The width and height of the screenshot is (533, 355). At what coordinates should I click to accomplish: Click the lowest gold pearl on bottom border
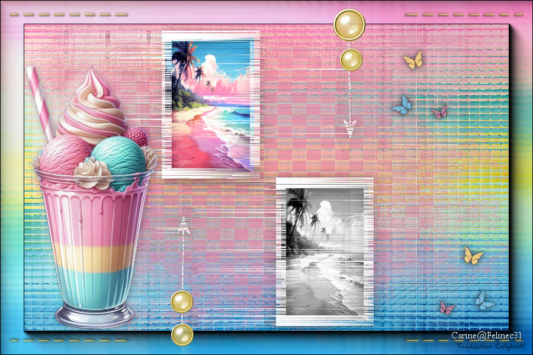[x=182, y=335]
